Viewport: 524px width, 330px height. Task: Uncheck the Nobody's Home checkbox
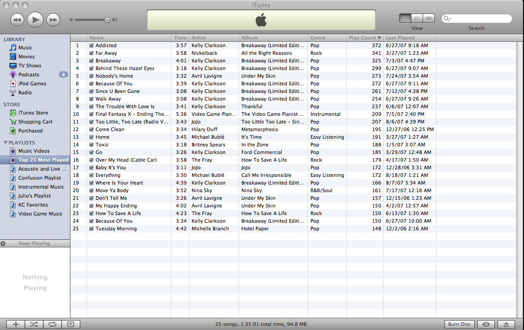(x=91, y=76)
